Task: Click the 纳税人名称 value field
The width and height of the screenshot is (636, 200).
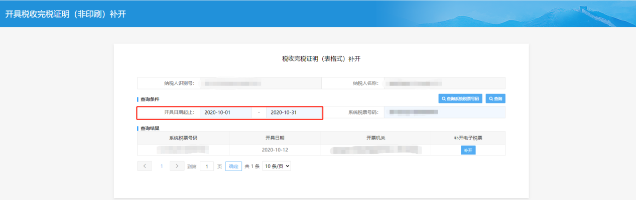Action: pos(444,83)
